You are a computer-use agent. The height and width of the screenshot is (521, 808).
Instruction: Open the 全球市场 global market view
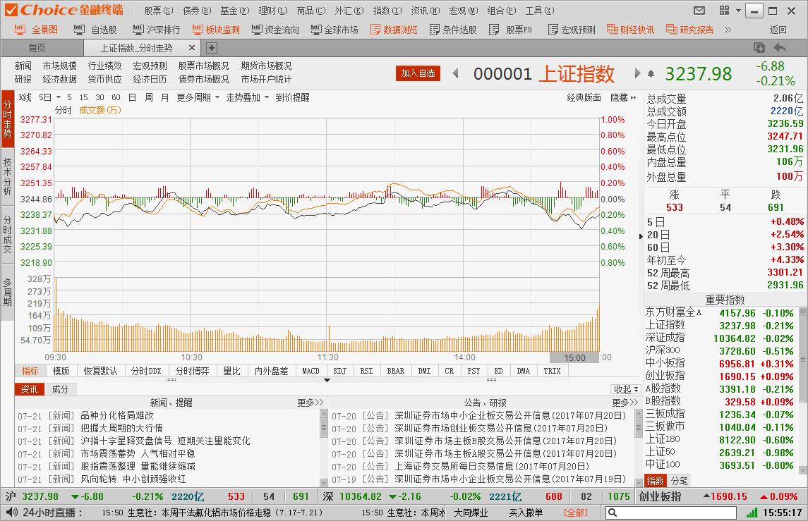[332, 30]
